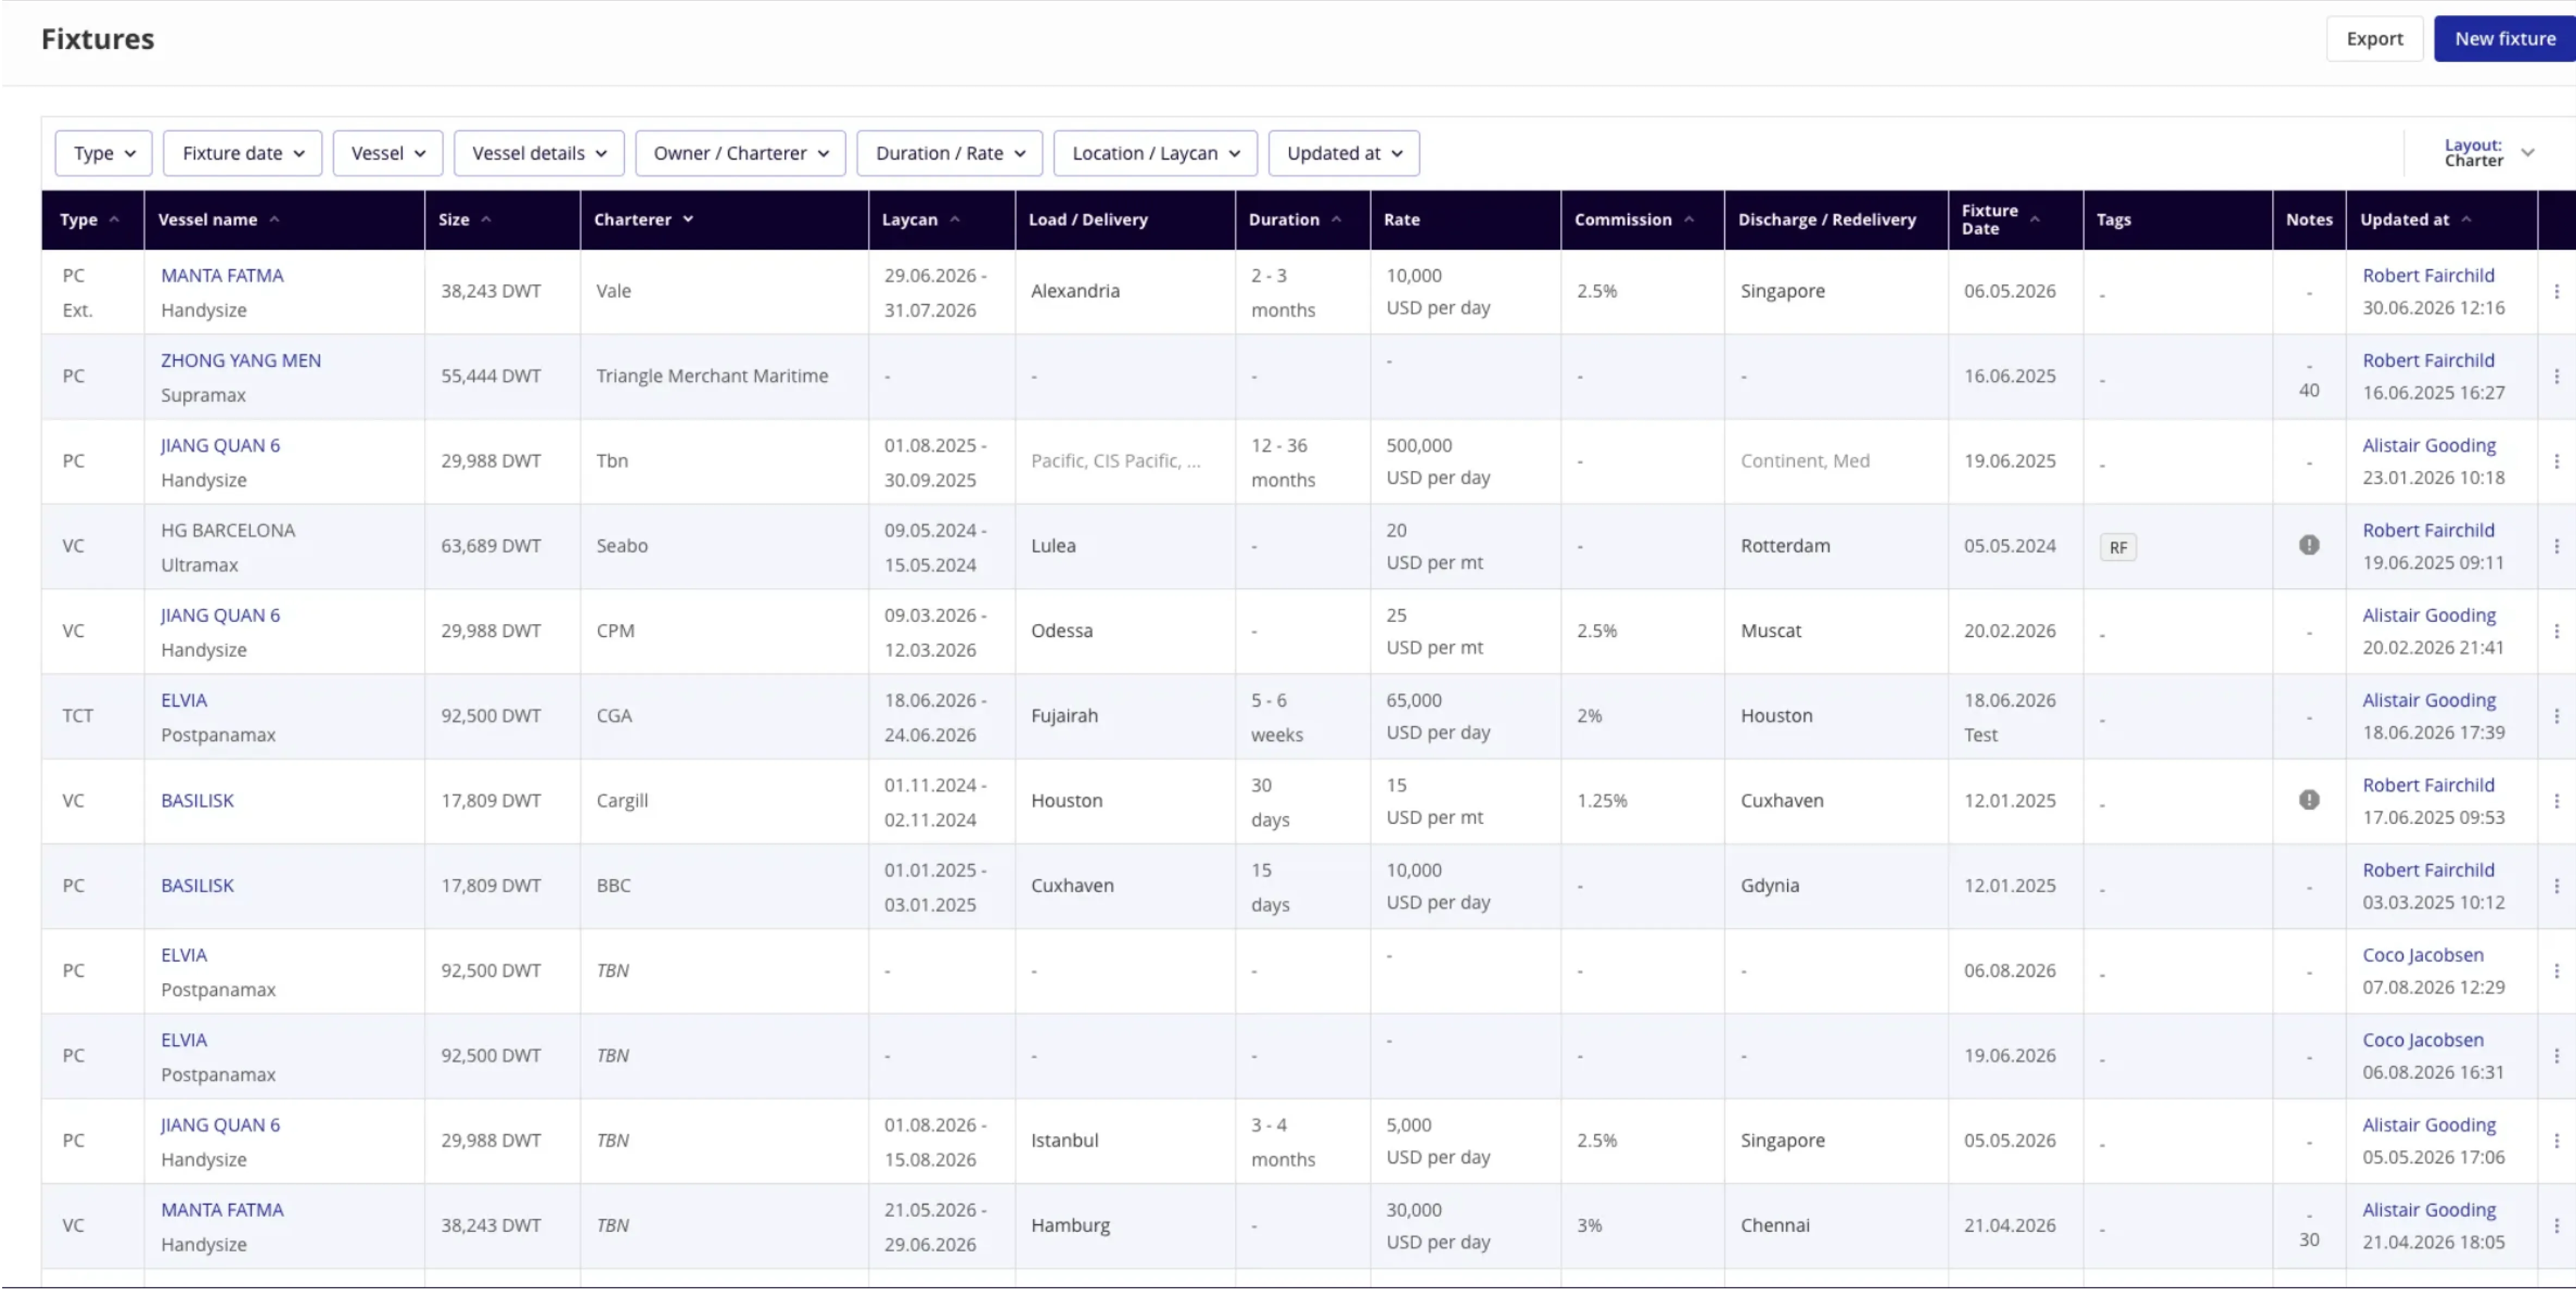
Task: Open Alistair Gooding link dated 21.04.2026
Action: click(2429, 1211)
